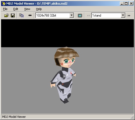Image resolution: width=135 pixels, height=120 pixels.
Task: Minimize the MD2 Model Viewer window
Action: coord(122,4)
